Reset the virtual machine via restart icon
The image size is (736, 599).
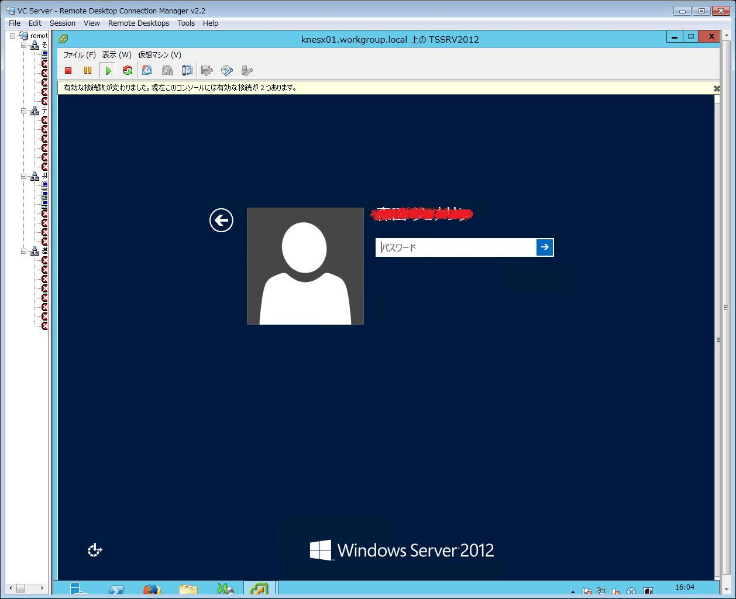[x=127, y=71]
